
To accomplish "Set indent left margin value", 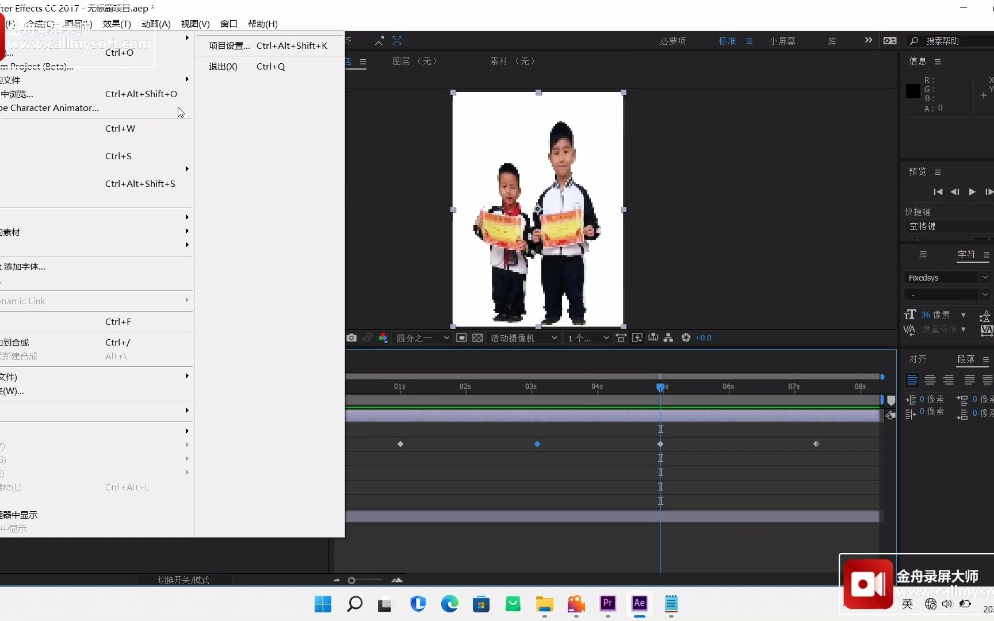I will [x=931, y=399].
